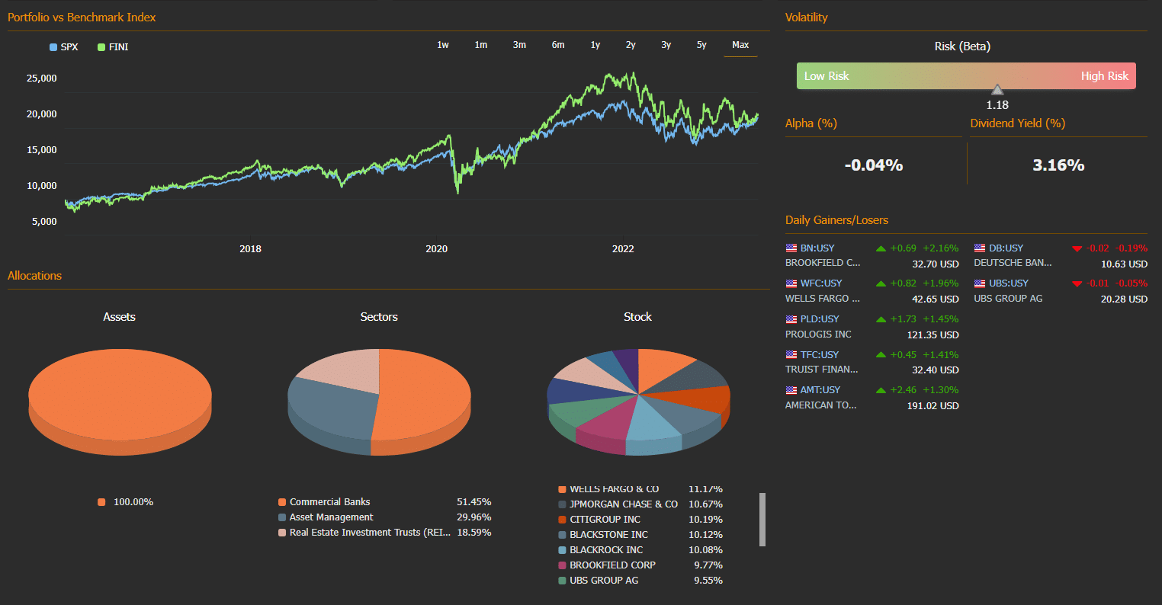Click the US flag icon beside BN:USY
The height and width of the screenshot is (605, 1162).
pyautogui.click(x=791, y=248)
